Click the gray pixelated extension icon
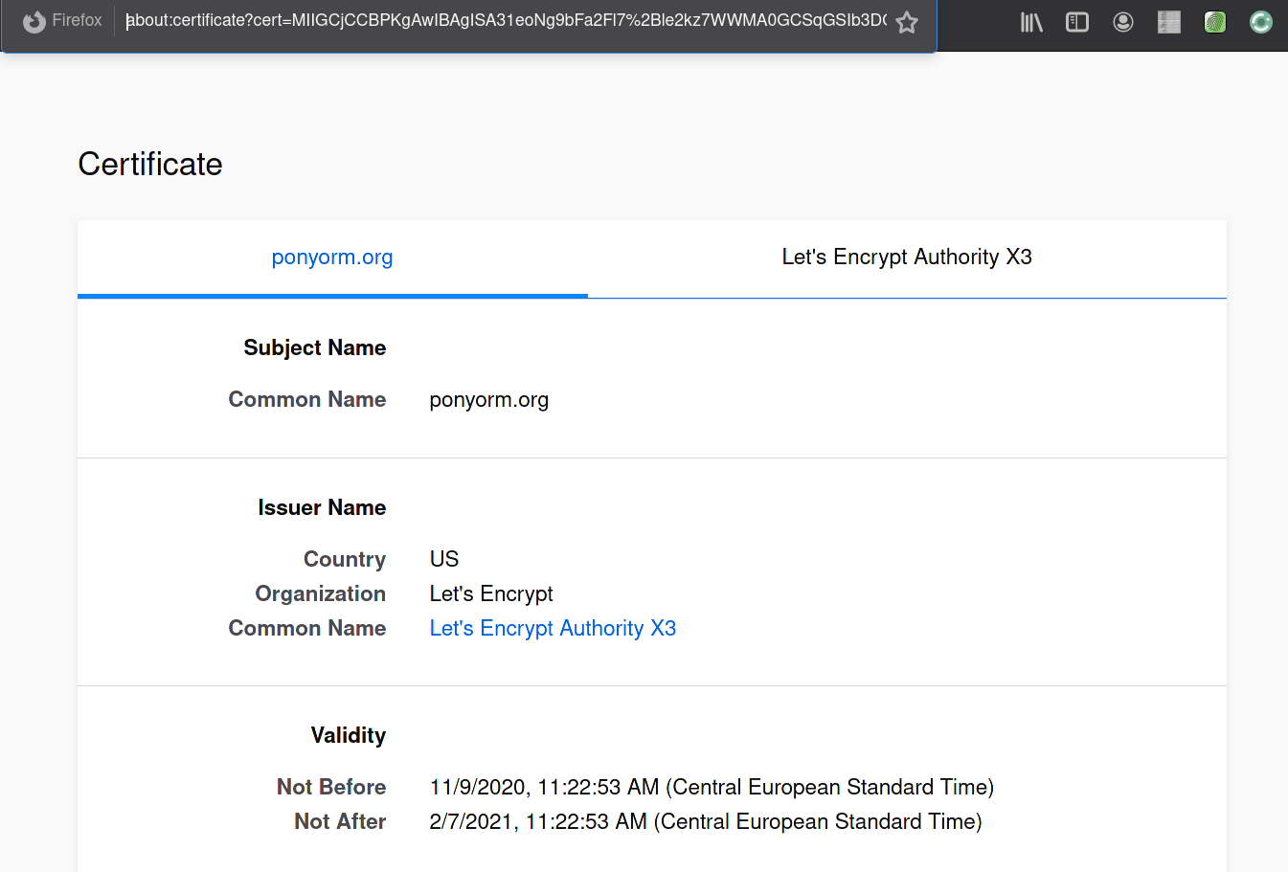The image size is (1288, 872). pyautogui.click(x=1169, y=22)
